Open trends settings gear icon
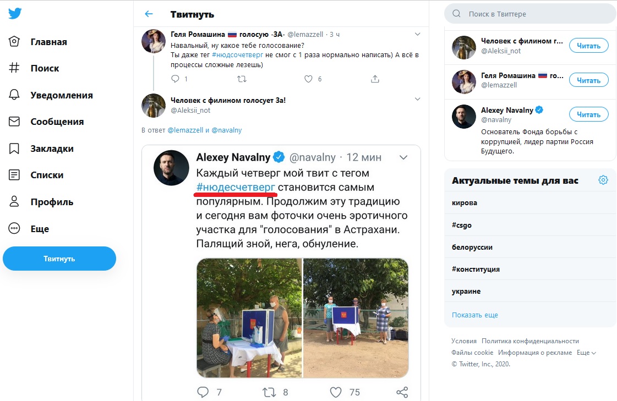617x401 pixels. click(603, 180)
